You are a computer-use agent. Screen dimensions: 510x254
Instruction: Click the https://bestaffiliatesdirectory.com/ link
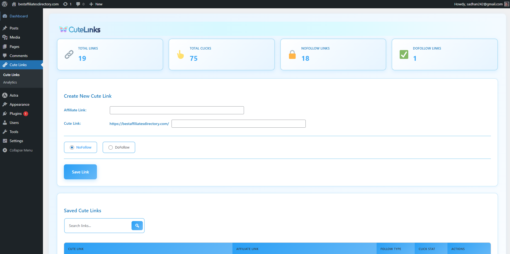coord(139,124)
